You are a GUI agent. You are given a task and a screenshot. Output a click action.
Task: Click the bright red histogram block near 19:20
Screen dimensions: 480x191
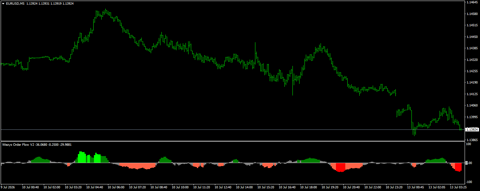click(341, 167)
